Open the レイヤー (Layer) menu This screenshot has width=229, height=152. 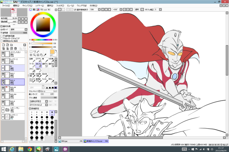tap(40, 6)
